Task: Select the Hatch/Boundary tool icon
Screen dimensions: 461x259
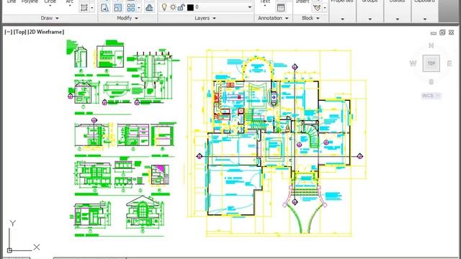Action: (x=84, y=7)
